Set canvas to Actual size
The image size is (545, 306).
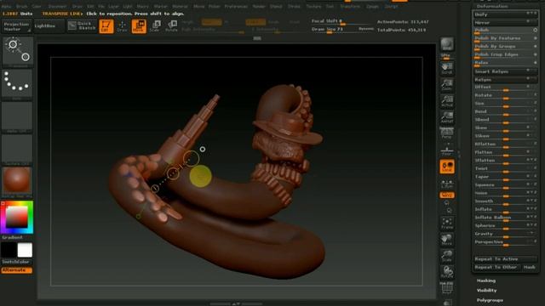coord(447,101)
